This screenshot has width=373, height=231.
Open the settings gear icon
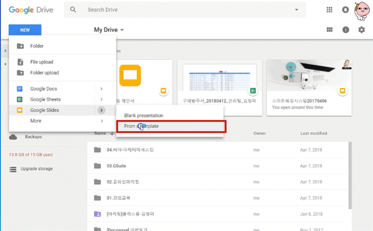point(362,30)
